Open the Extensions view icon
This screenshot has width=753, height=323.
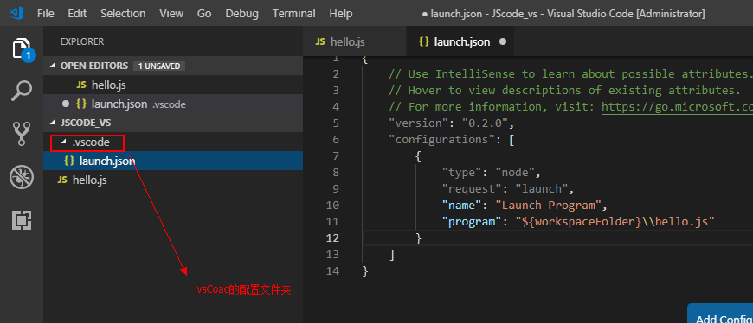coord(22,220)
